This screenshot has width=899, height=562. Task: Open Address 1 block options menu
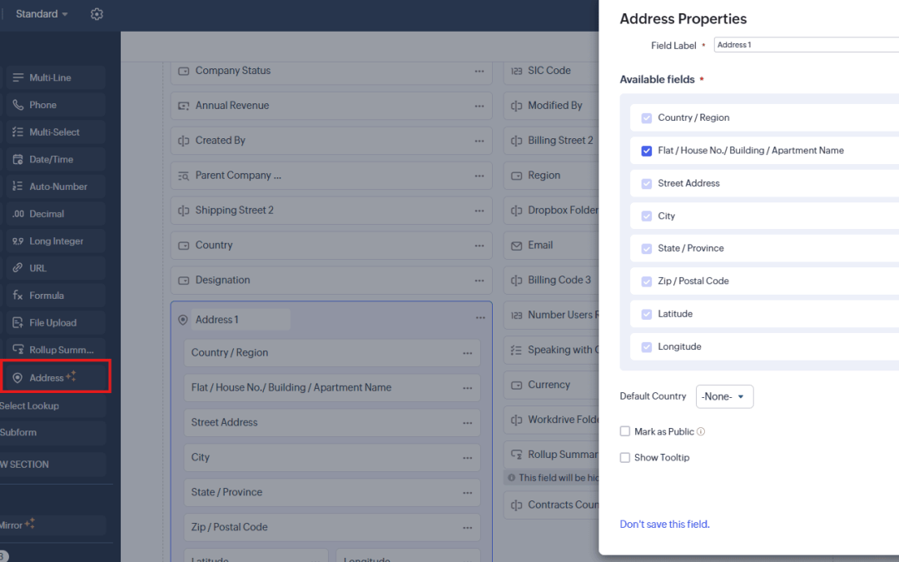click(x=480, y=318)
